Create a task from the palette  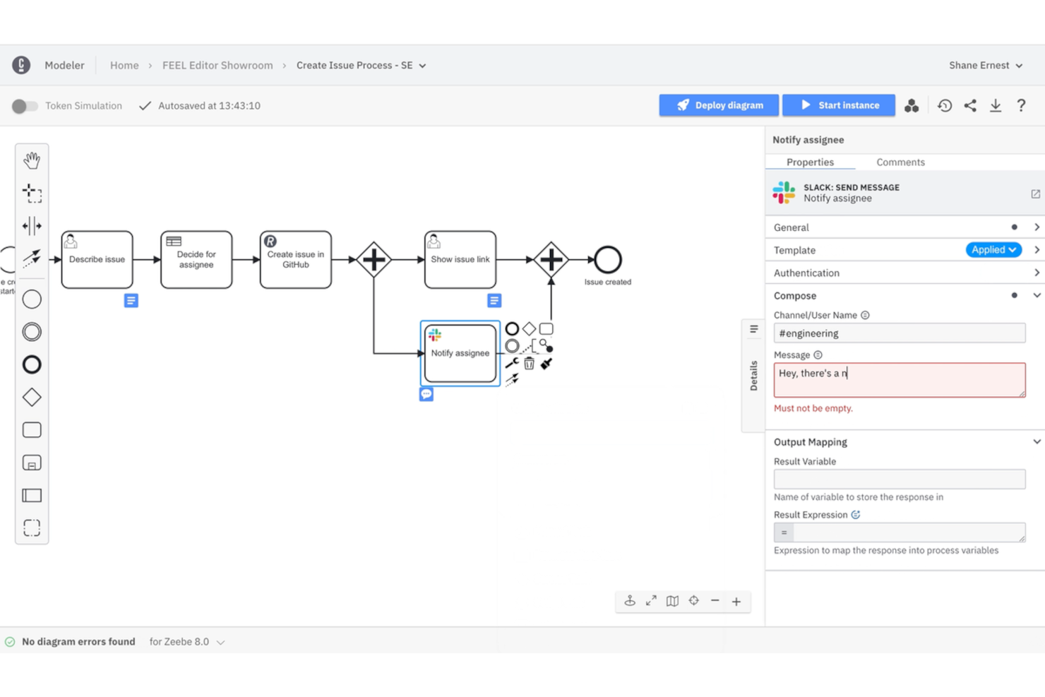tap(32, 430)
